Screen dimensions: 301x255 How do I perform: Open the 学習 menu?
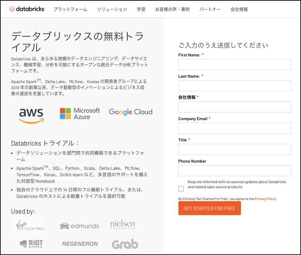click(x=141, y=9)
